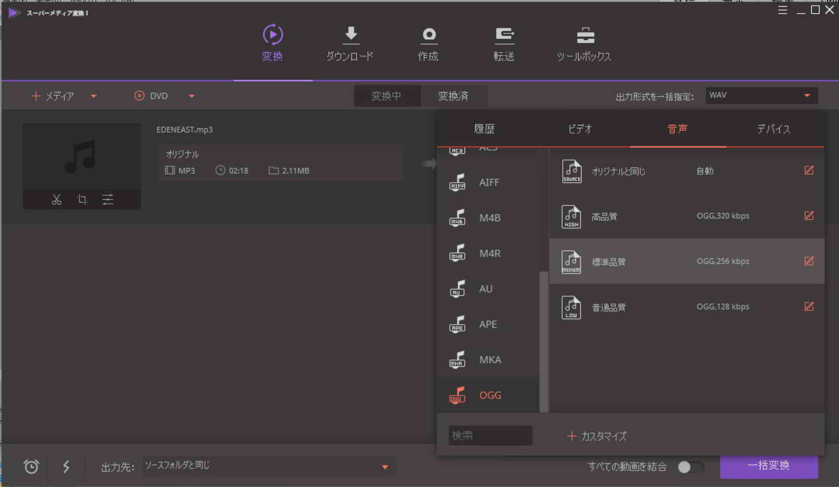
Task: Edit the OGG 128 kbps preset settings
Action: [808, 307]
